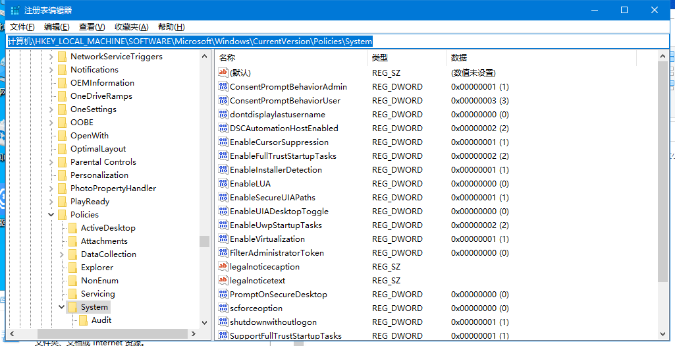The image size is (675, 346).
Task: Click the tree pane vertical scrollbar thumb
Action: coord(205,241)
